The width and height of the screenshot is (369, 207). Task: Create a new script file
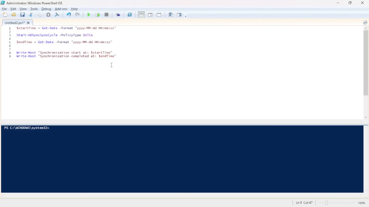pos(5,15)
